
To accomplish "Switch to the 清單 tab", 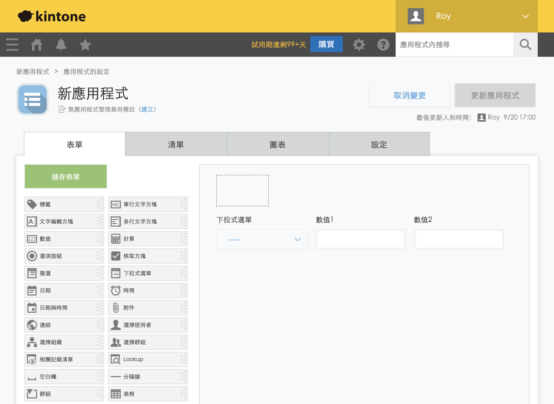I will [x=176, y=144].
